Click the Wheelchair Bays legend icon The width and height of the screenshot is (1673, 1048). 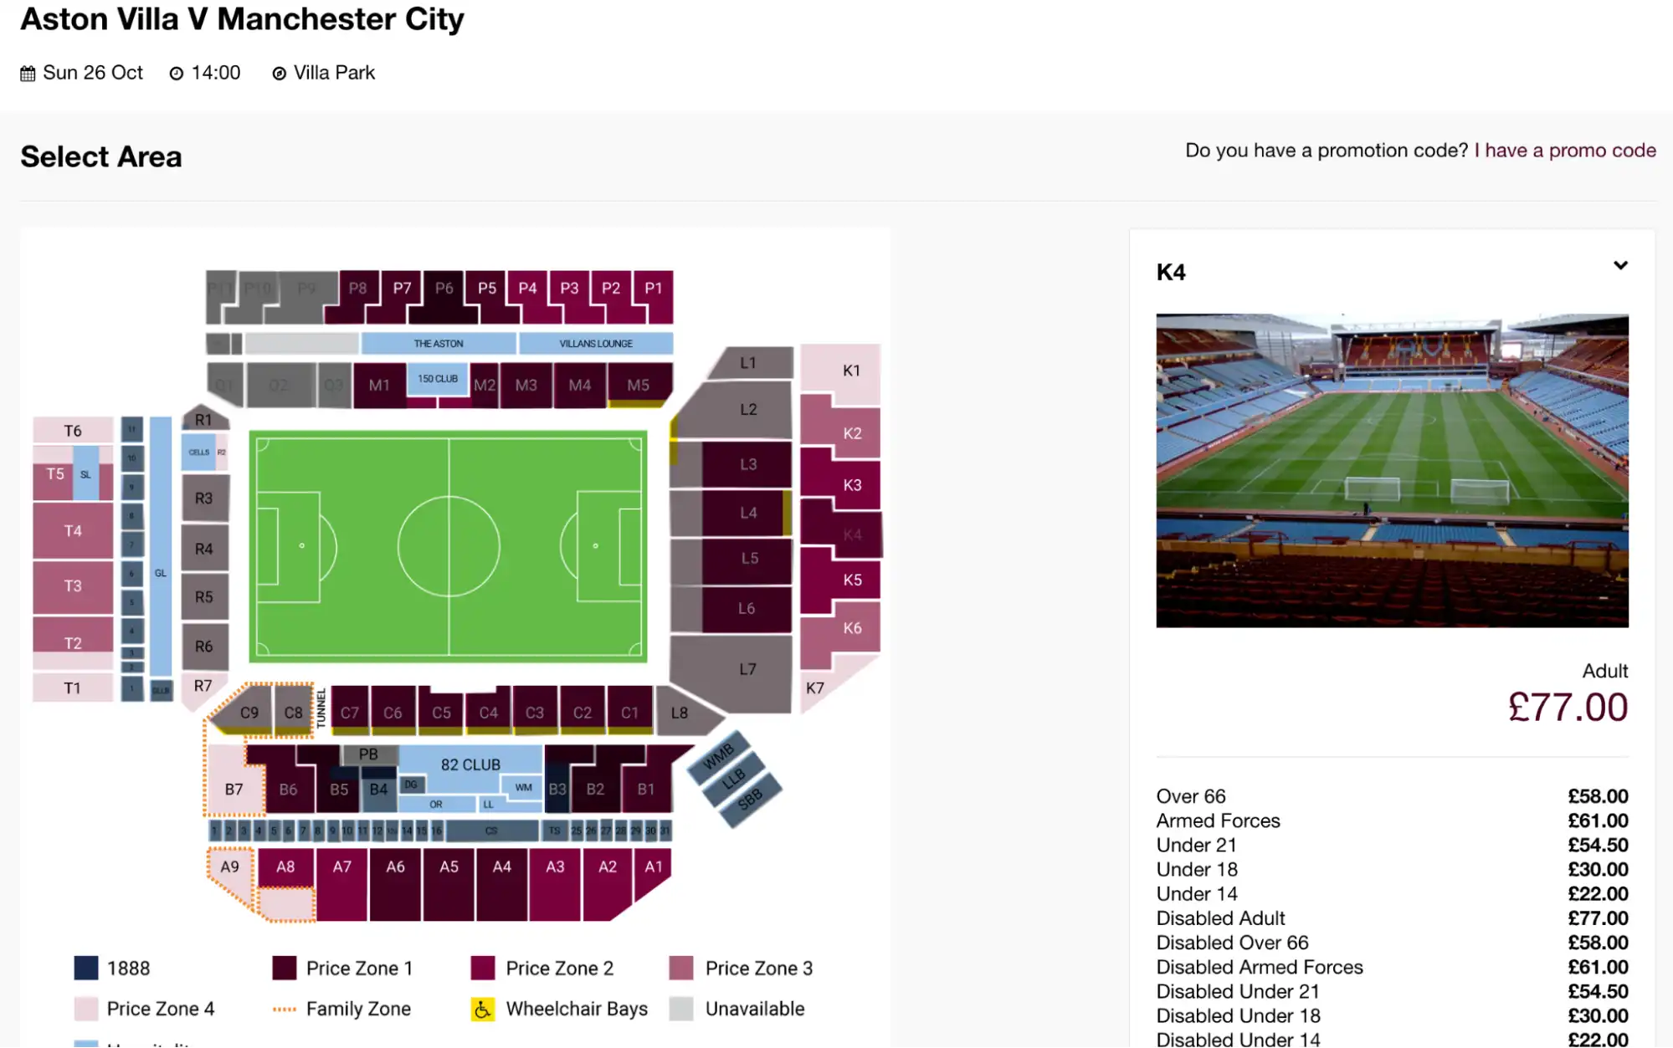(481, 1009)
